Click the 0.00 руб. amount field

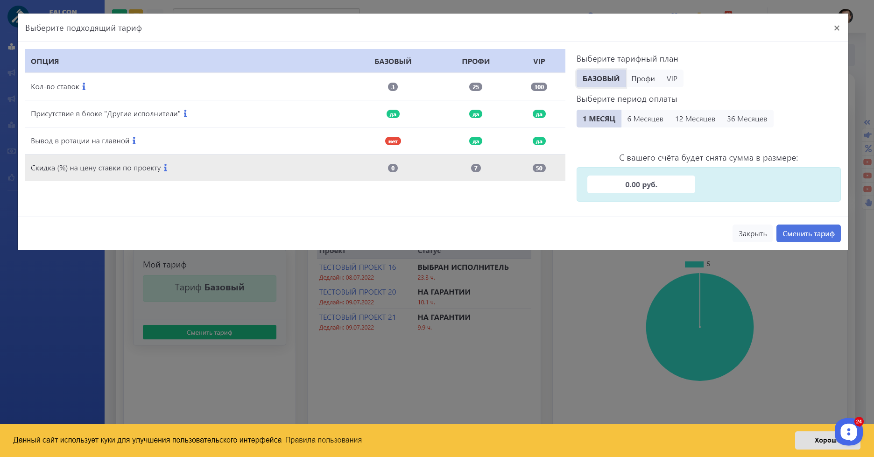coord(641,185)
